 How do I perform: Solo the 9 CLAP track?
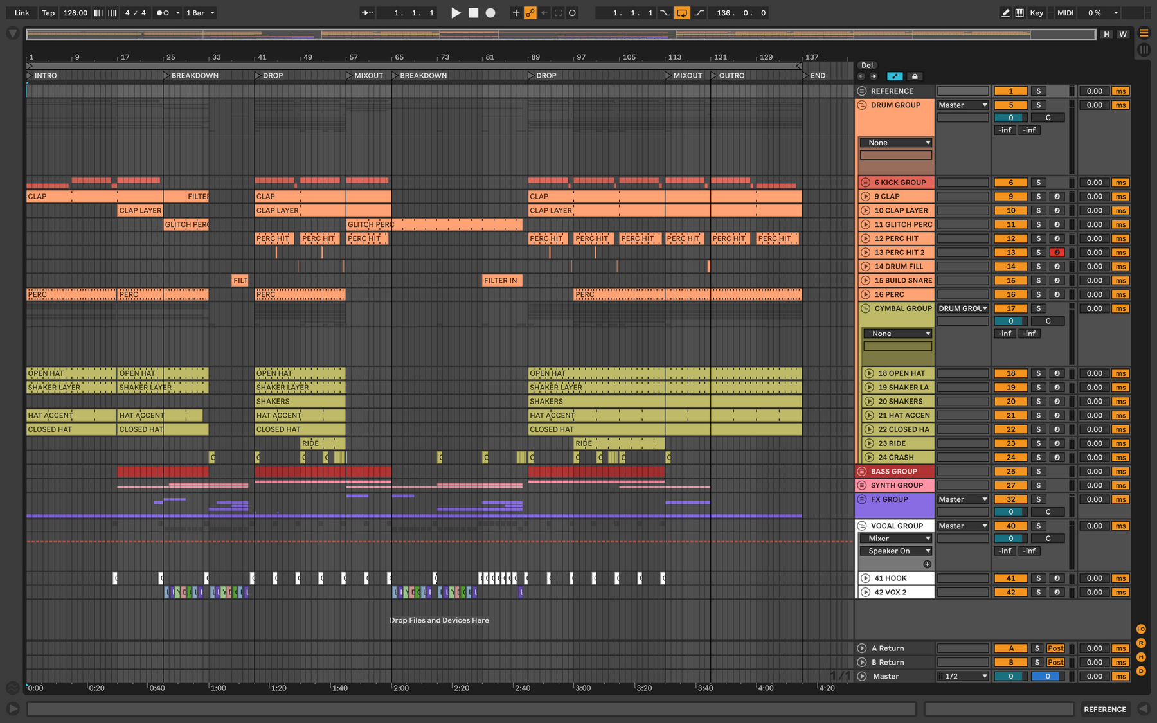point(1038,197)
